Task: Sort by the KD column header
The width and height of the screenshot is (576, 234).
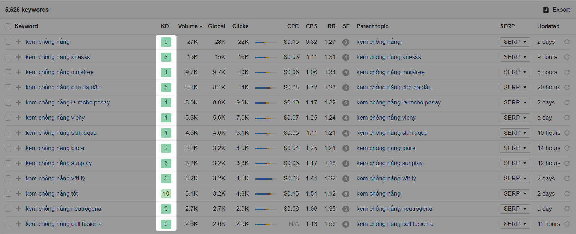Action: click(165, 26)
